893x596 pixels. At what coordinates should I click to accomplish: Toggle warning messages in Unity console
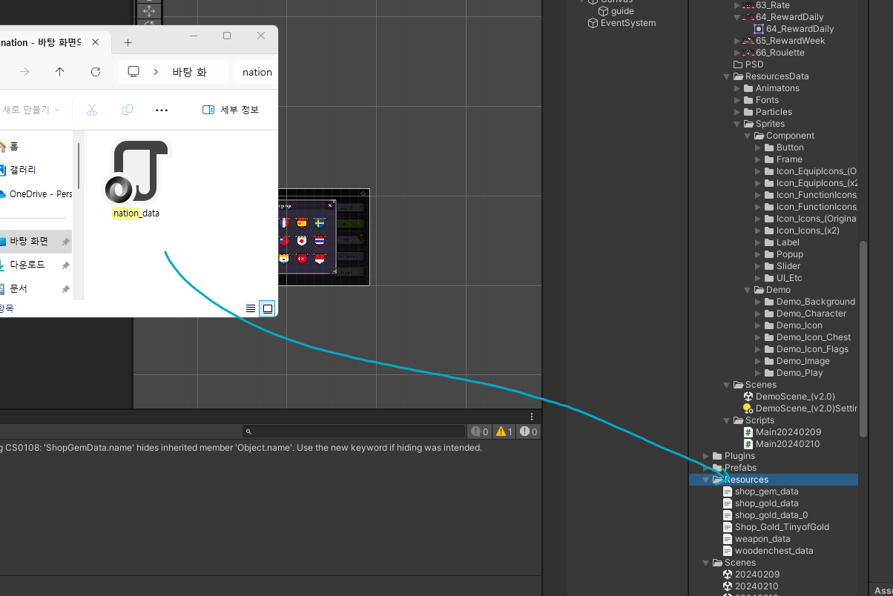(x=504, y=431)
